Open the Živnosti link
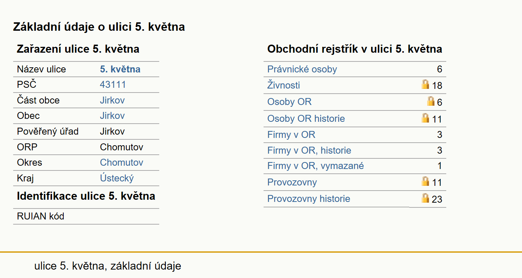The image size is (522, 278). (x=284, y=85)
